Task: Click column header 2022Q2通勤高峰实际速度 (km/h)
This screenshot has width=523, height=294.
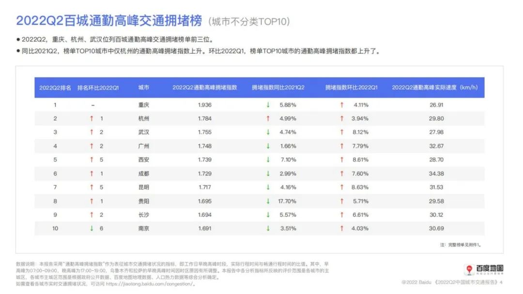Action: [435, 88]
